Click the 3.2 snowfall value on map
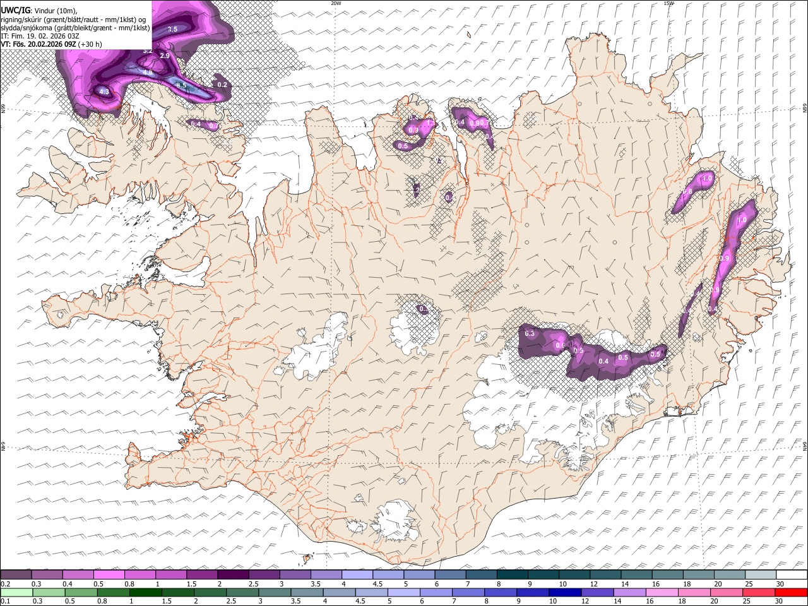The width and height of the screenshot is (808, 606). pyautogui.click(x=148, y=50)
